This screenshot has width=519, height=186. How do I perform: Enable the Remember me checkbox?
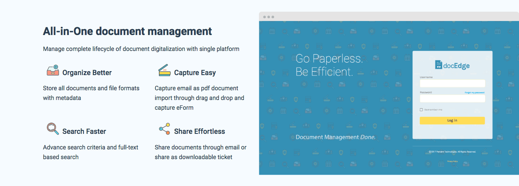tap(421, 110)
